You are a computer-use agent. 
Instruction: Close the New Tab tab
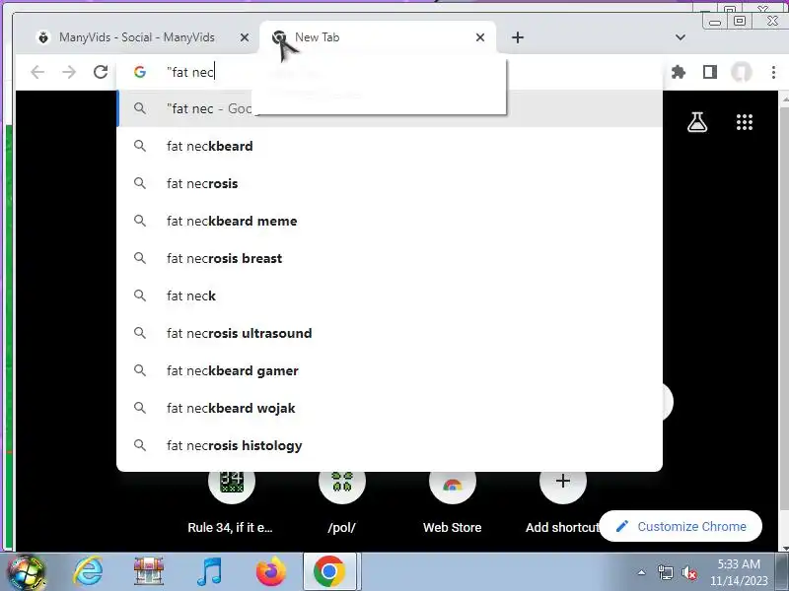click(480, 37)
